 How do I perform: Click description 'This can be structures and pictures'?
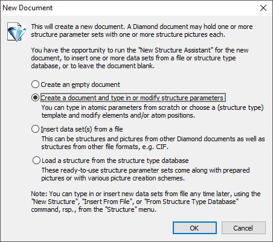click(x=153, y=142)
